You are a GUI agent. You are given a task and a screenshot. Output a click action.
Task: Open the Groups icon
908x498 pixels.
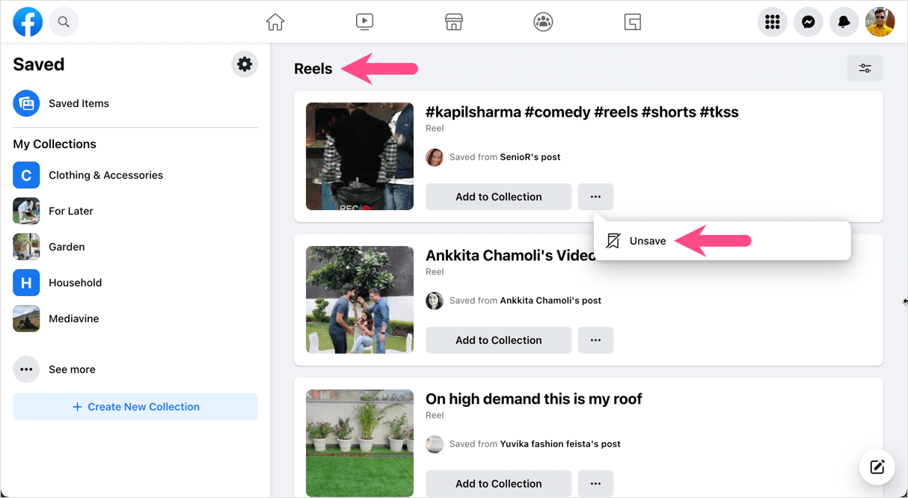point(543,22)
